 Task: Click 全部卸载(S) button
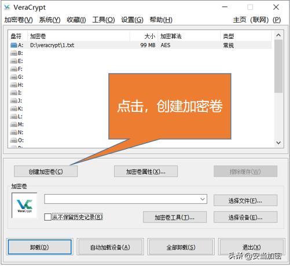(x=181, y=247)
